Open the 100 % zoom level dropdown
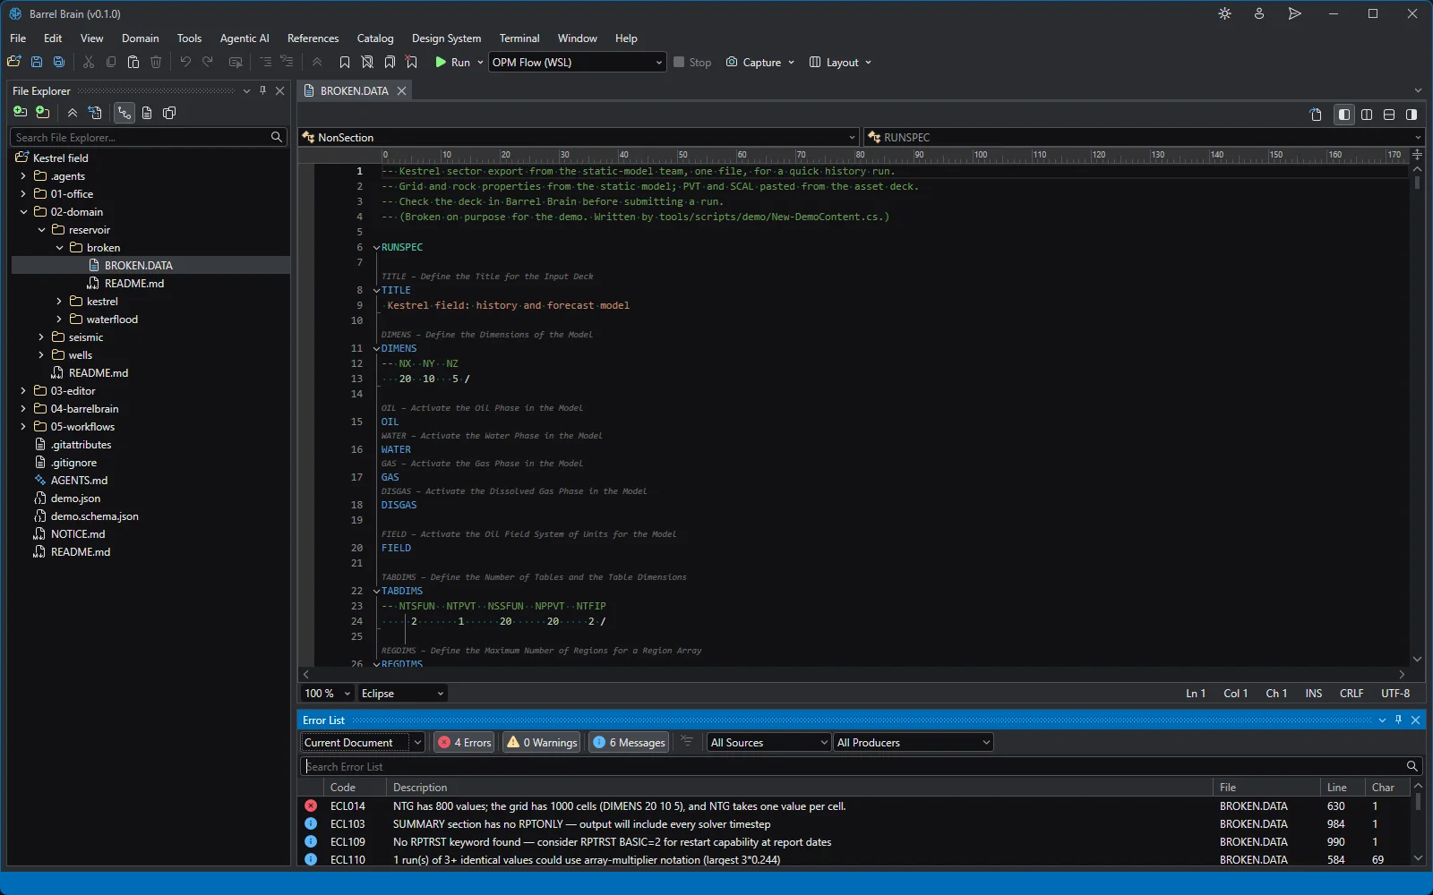This screenshot has height=895, width=1433. 327,694
